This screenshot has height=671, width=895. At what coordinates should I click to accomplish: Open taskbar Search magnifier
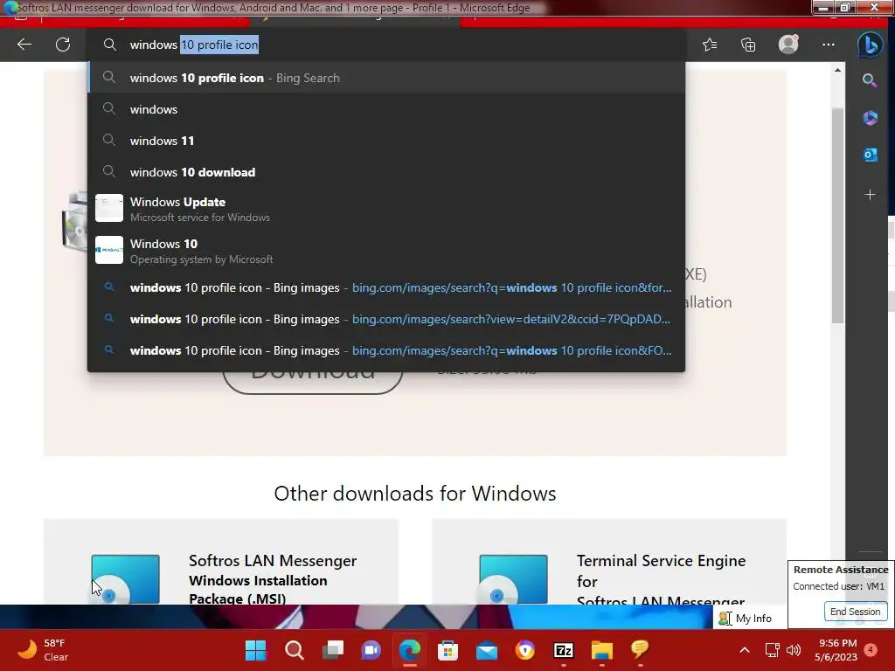point(294,650)
